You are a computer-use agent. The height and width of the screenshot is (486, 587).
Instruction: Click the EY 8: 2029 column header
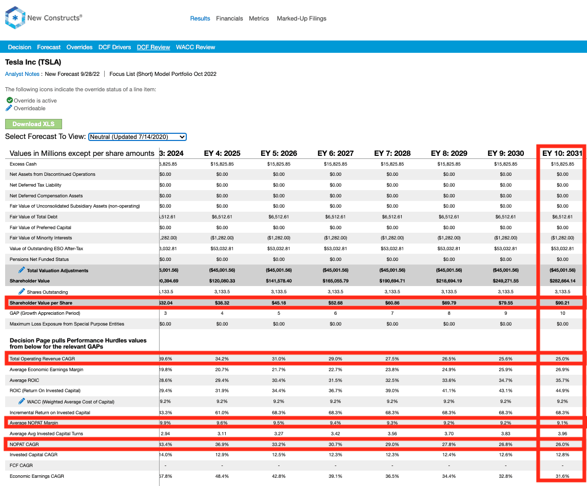point(449,153)
